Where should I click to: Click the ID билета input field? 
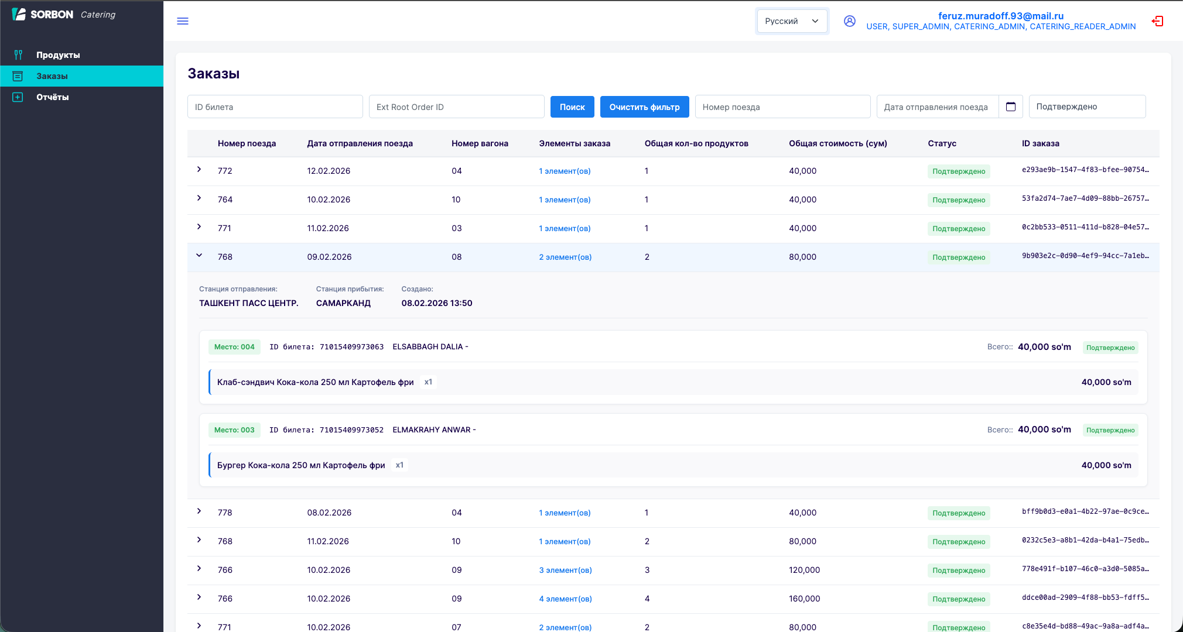pyautogui.click(x=275, y=107)
